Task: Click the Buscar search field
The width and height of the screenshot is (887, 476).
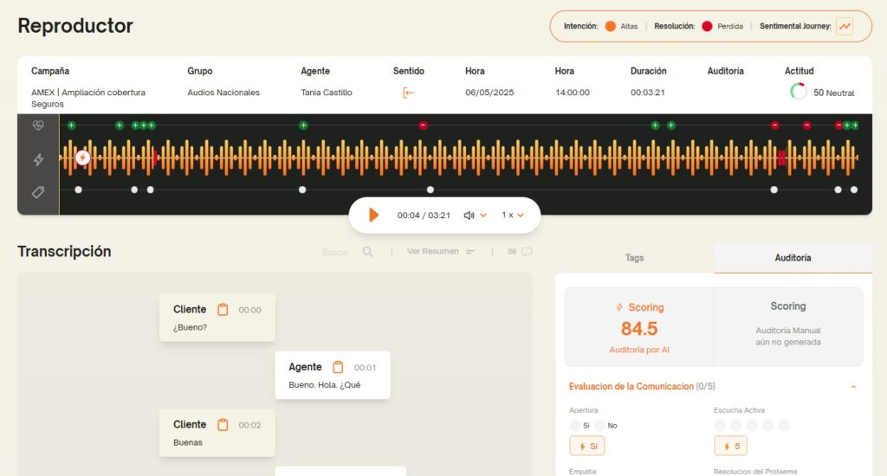Action: click(335, 252)
